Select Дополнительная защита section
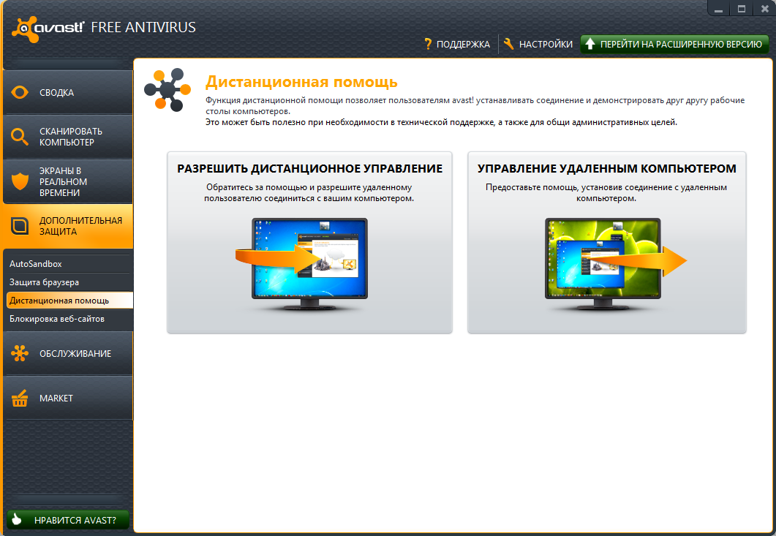This screenshot has height=536, width=776. coord(68,226)
